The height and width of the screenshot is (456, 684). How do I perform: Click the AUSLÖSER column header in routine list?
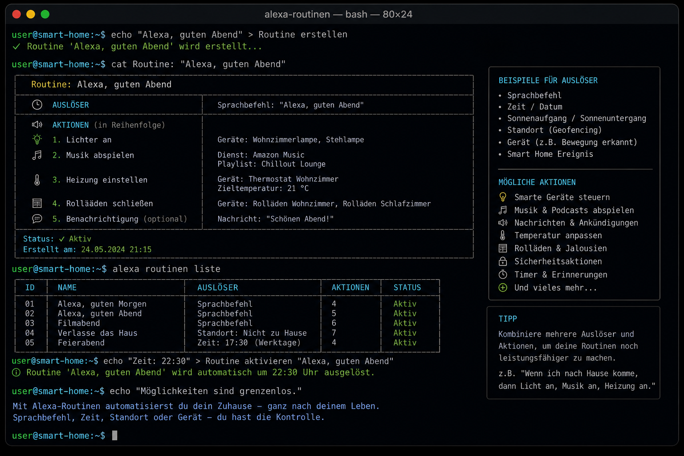click(218, 288)
